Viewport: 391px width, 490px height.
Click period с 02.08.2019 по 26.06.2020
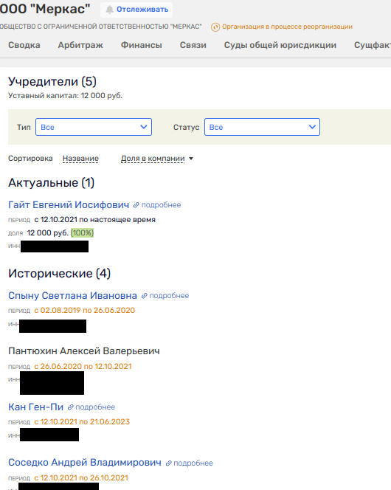[85, 311]
